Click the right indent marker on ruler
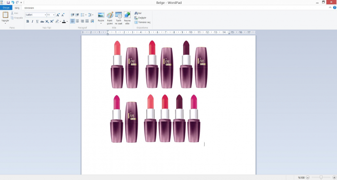 [x=229, y=33]
